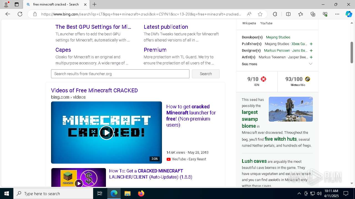
Task: Open Firefox from the taskbar
Action: 141,193
